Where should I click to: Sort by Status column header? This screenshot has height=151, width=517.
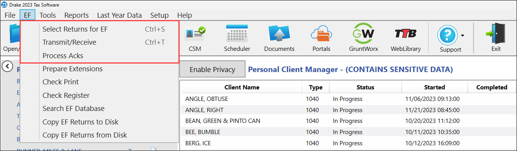[x=365, y=87]
